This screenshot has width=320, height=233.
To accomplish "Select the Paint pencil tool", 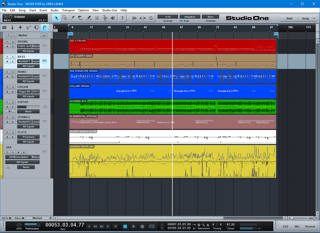I will 89,18.
